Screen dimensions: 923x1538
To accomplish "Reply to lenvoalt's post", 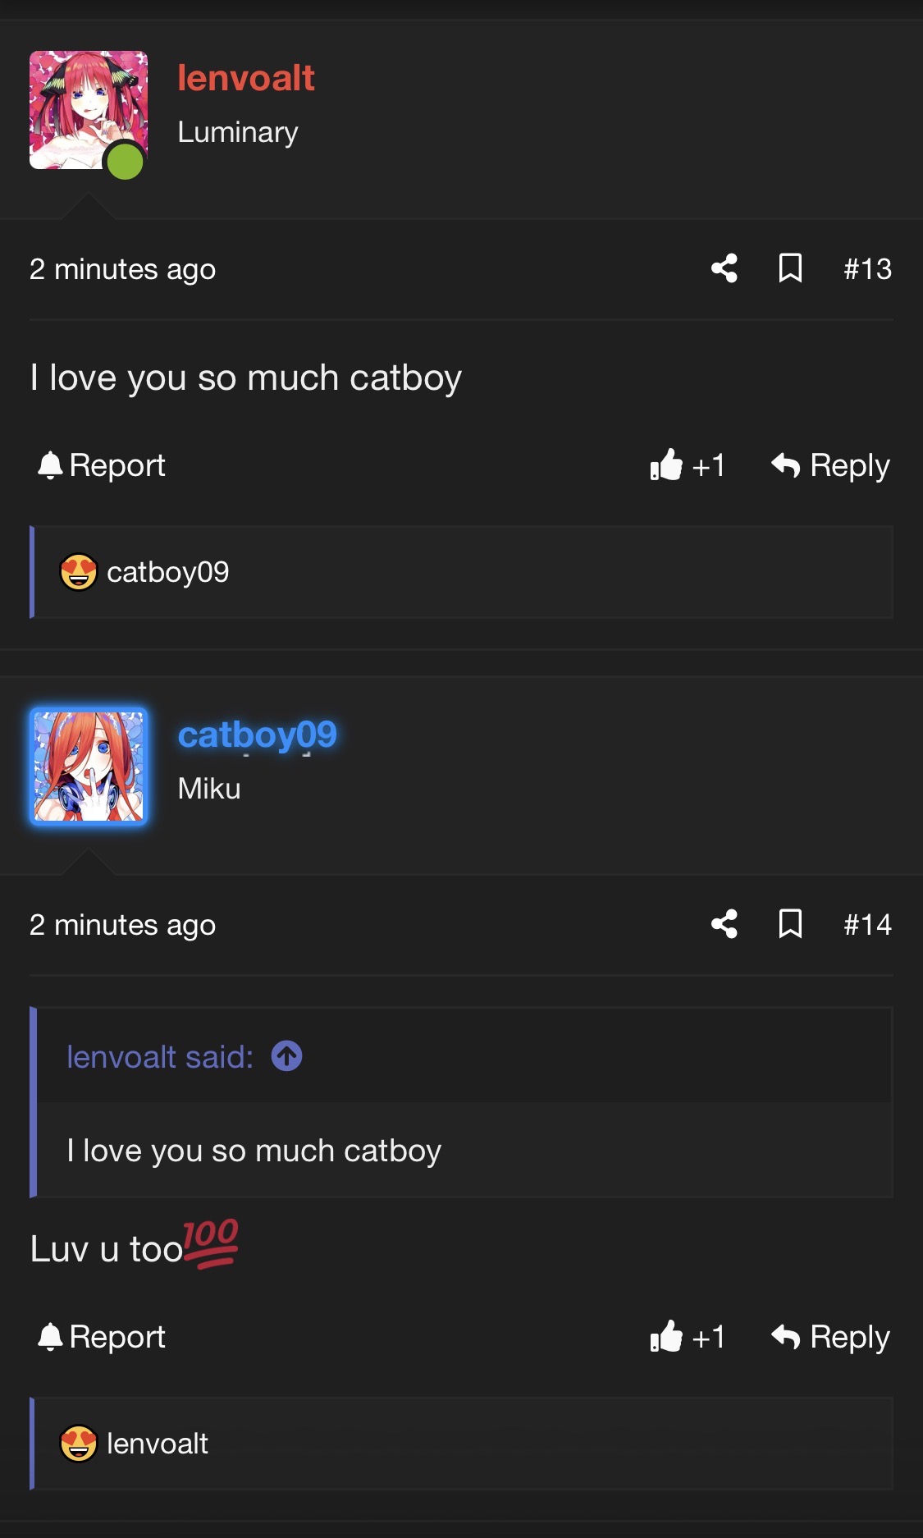I will (830, 465).
